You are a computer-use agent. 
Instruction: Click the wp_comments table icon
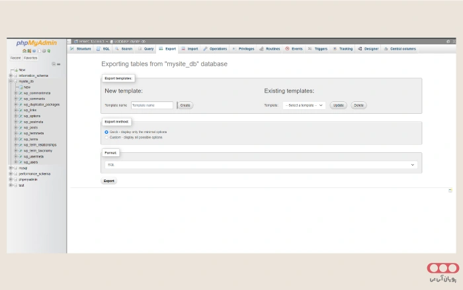click(21, 99)
